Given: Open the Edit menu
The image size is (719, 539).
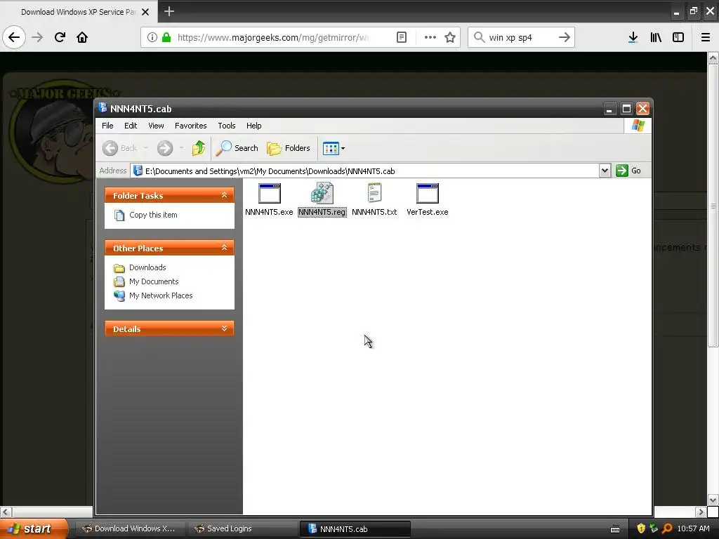Looking at the screenshot, I should point(131,126).
